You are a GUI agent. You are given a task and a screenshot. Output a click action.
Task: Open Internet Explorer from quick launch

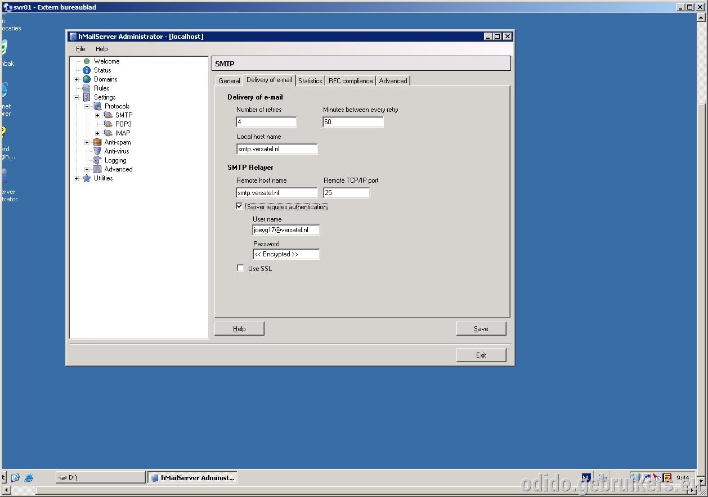(28, 478)
